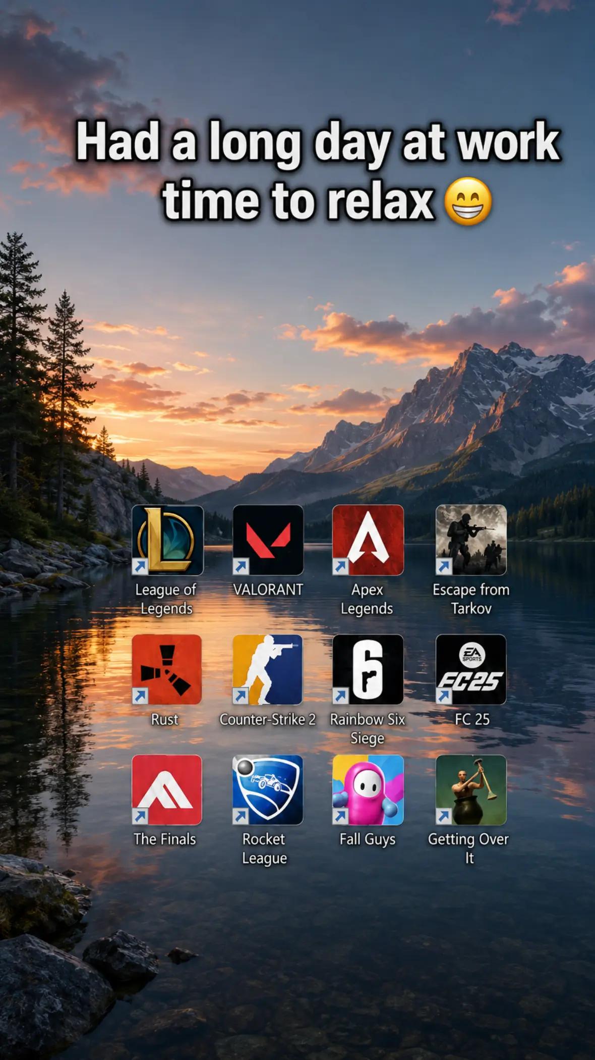Select the Rust game icon
Viewport: 595px width, 1060px height.
(167, 669)
